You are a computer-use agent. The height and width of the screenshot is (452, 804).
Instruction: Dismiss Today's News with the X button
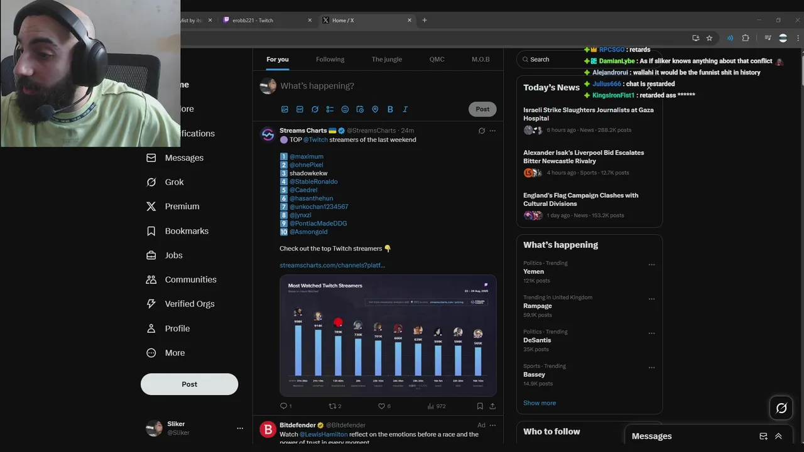(x=649, y=87)
